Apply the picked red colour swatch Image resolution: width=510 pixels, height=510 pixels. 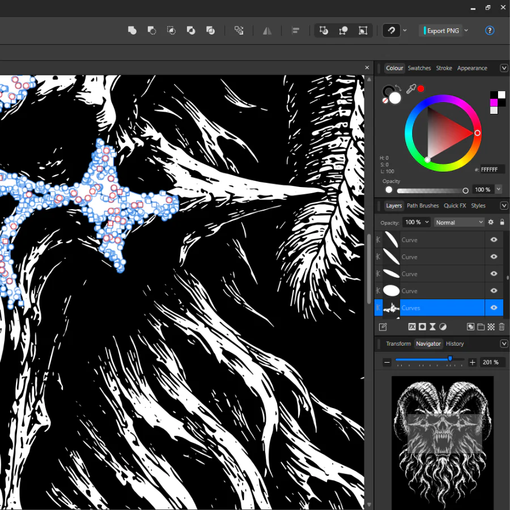coord(421,89)
